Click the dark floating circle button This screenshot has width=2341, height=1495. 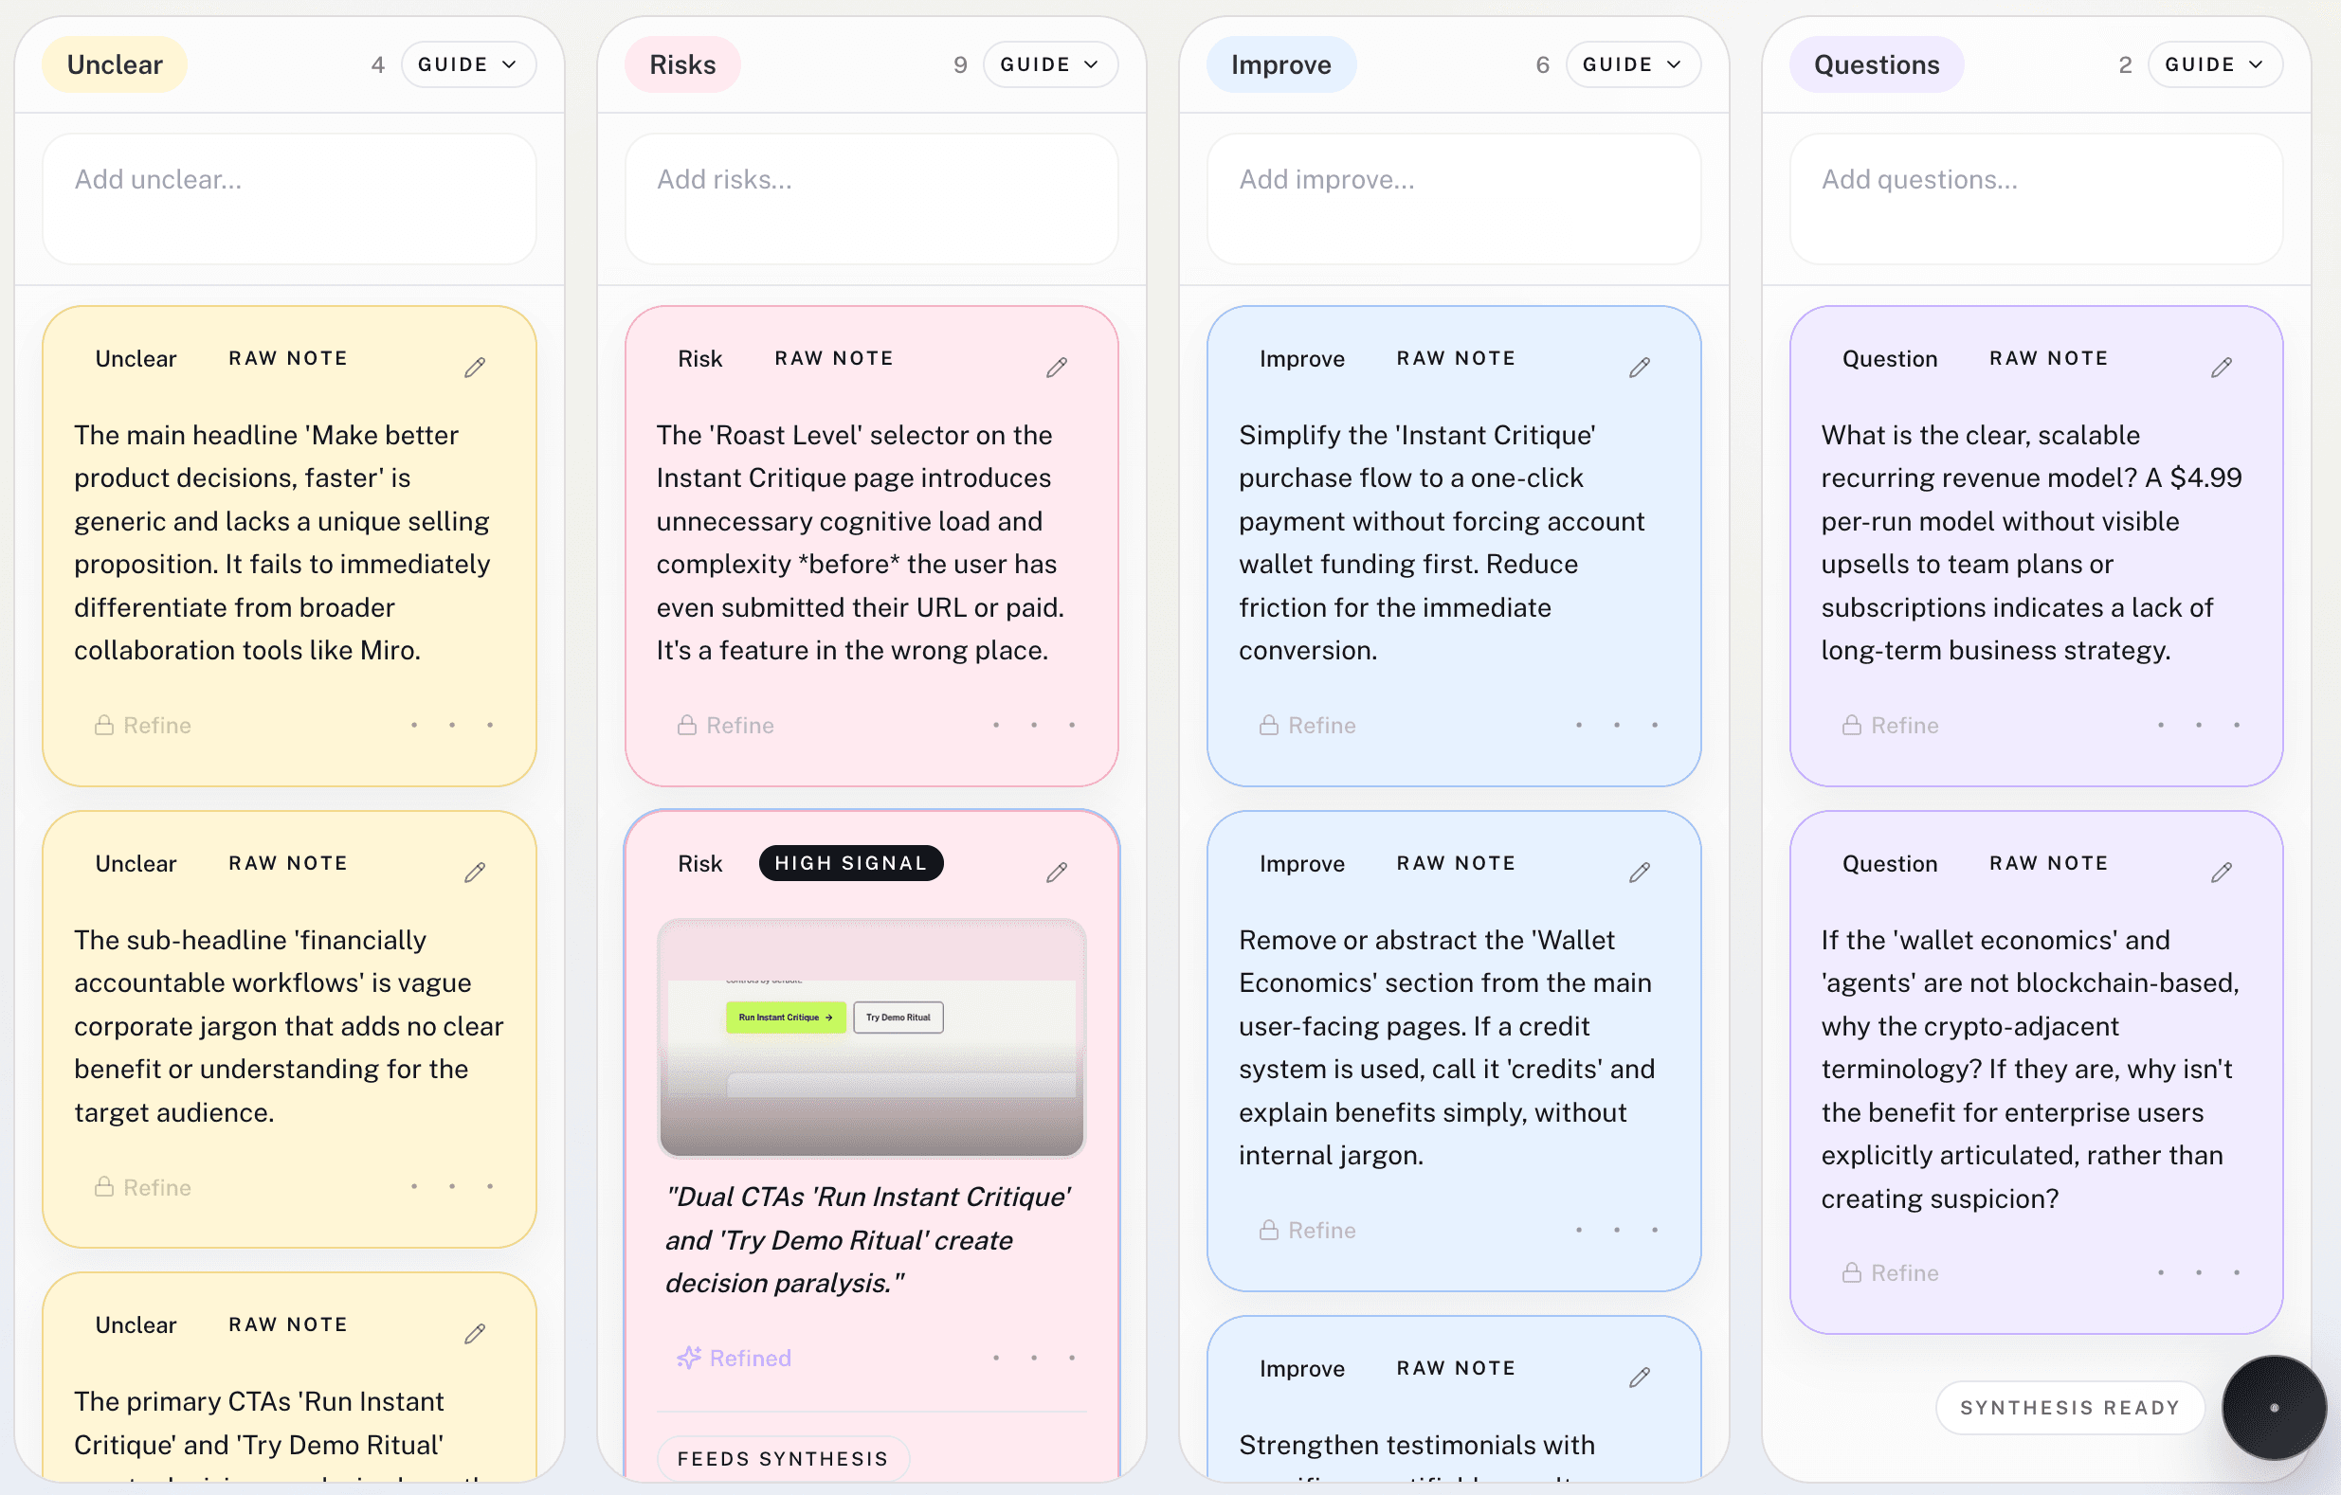[2273, 1407]
